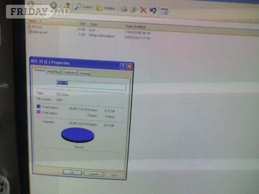Sort files by the Name column header

pos(33,21)
